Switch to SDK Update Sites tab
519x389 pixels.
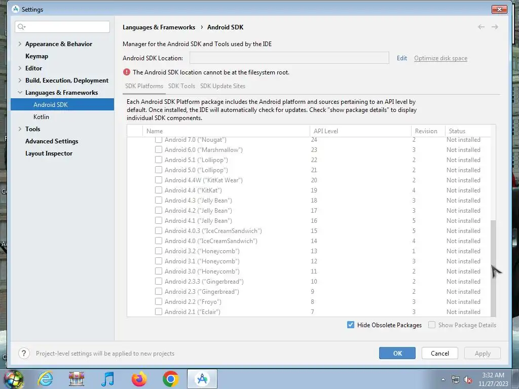[x=223, y=86]
